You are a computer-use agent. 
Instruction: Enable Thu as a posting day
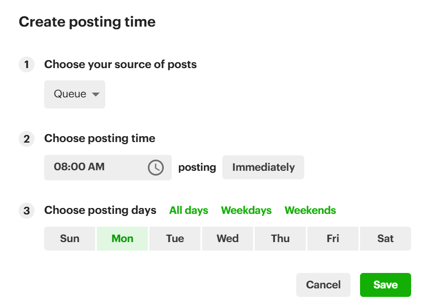click(x=280, y=239)
